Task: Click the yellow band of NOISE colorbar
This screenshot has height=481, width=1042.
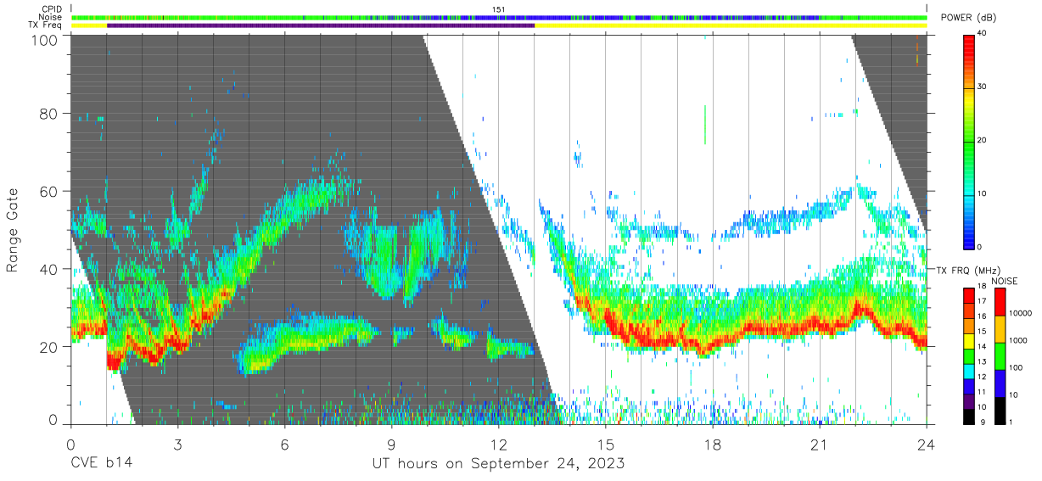Action: point(1000,329)
